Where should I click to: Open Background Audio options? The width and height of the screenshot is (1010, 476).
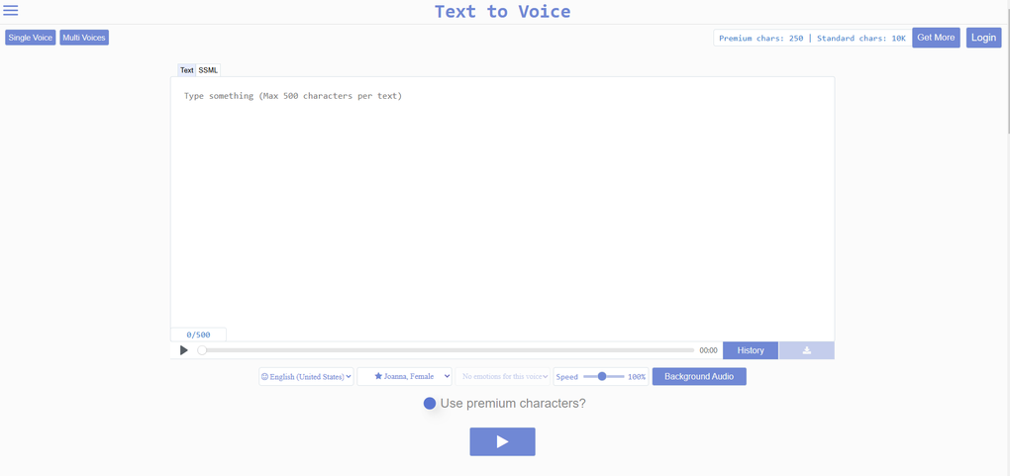click(699, 377)
